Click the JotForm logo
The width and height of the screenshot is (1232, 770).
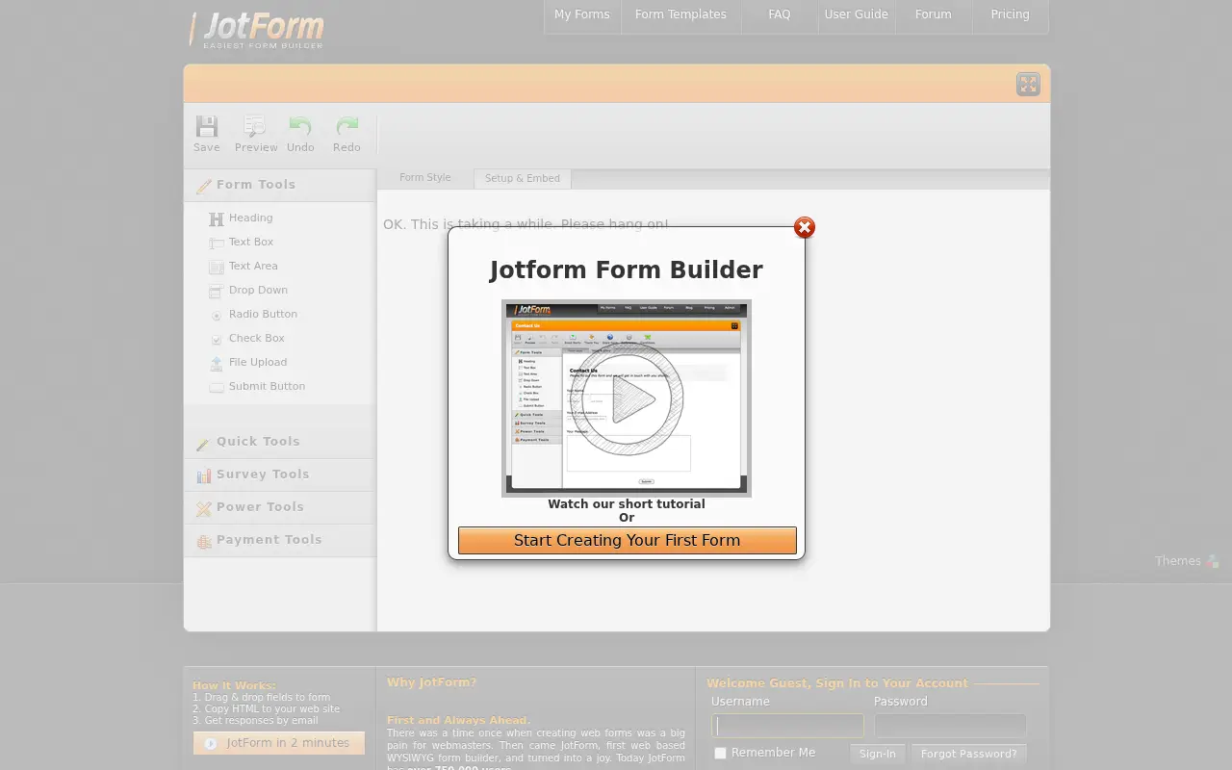pyautogui.click(x=257, y=29)
